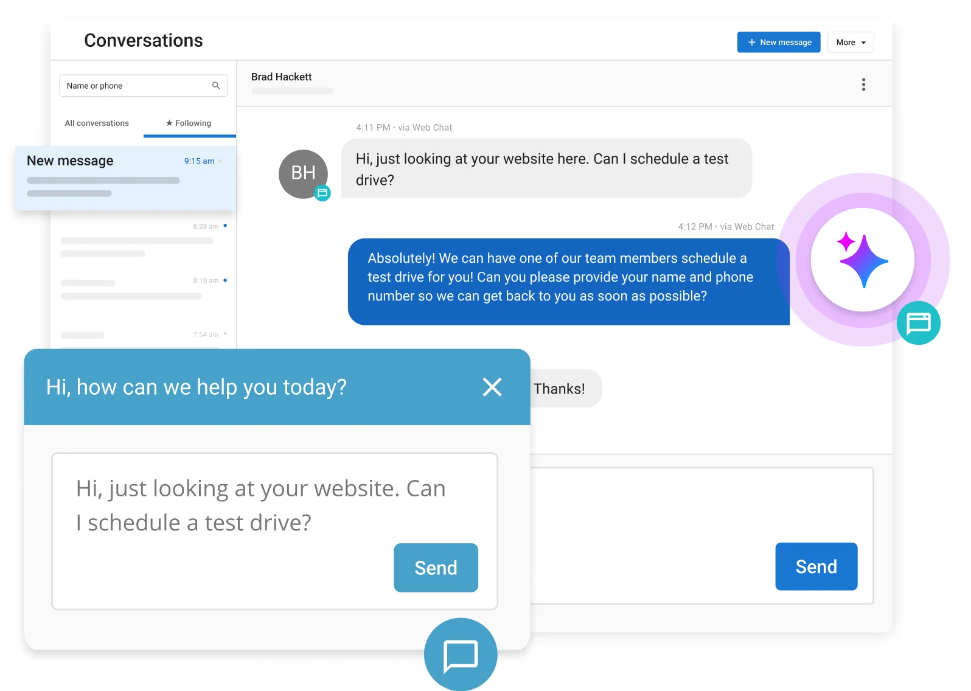The height and width of the screenshot is (691, 971).
Task: Send the reply in Conversations window
Action: [x=816, y=566]
